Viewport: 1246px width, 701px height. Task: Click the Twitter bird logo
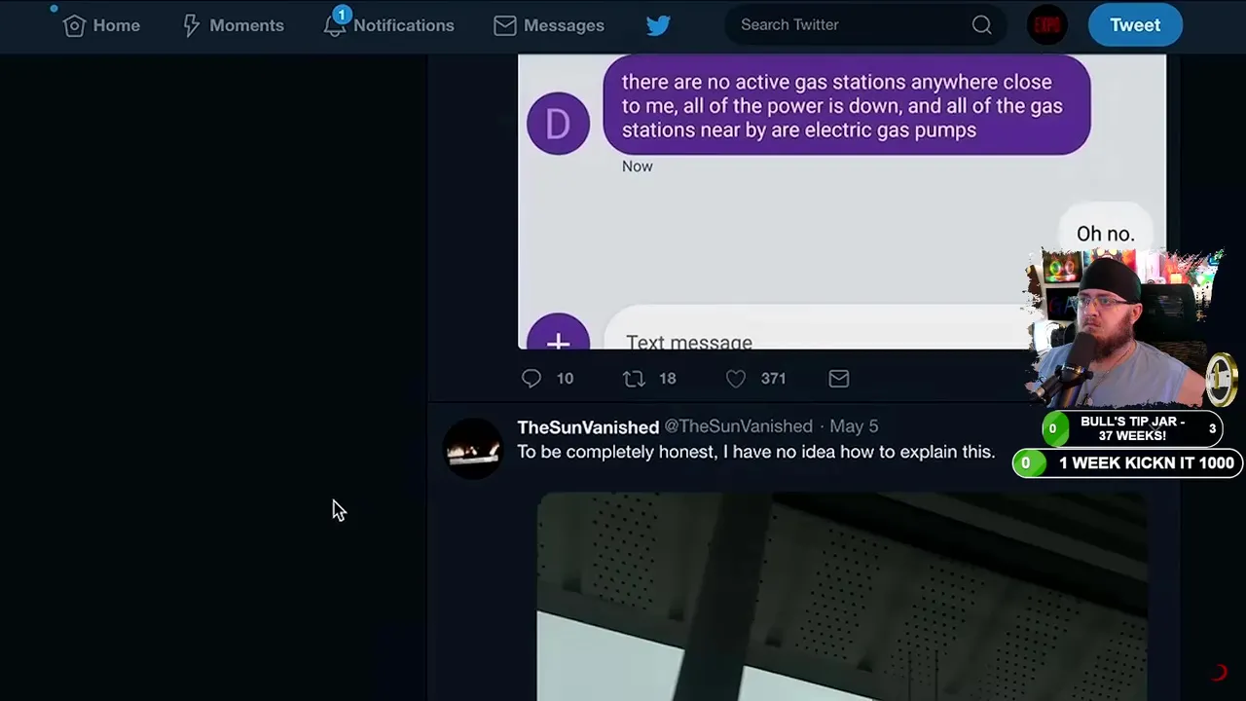pos(658,25)
